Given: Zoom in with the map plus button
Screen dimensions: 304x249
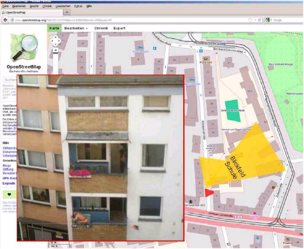Looking at the screenshot, I should (56, 50).
